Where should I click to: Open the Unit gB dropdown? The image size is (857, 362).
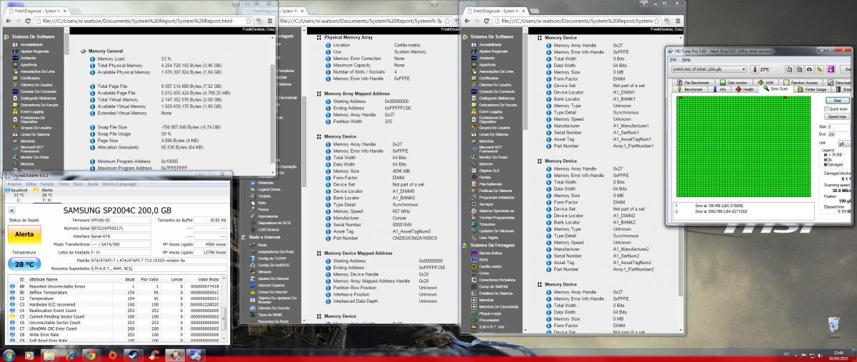(843, 143)
